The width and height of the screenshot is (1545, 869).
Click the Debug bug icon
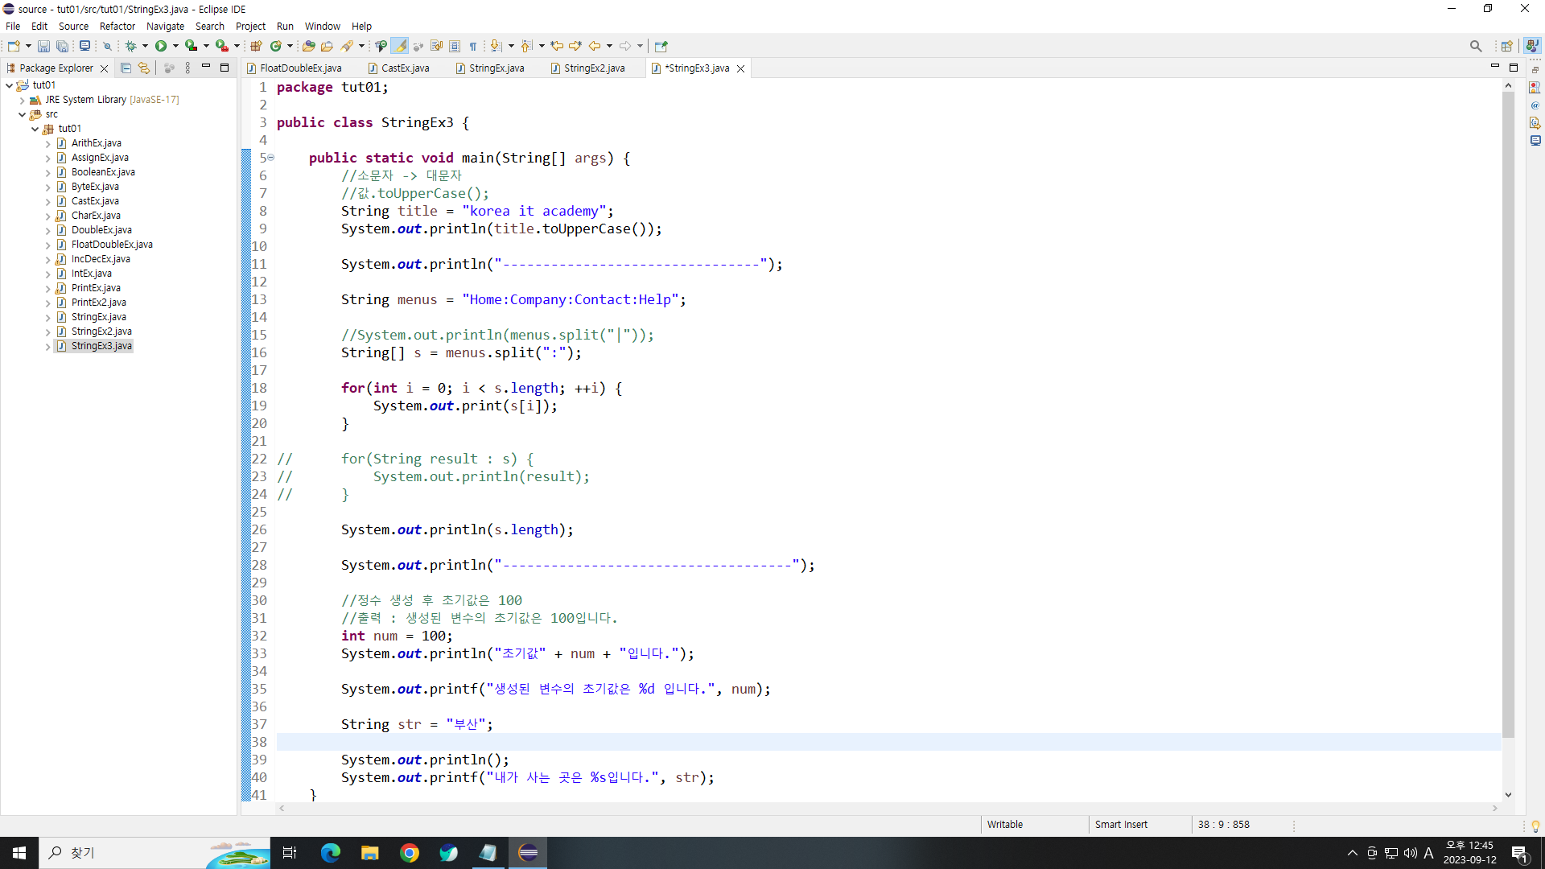[x=131, y=47]
